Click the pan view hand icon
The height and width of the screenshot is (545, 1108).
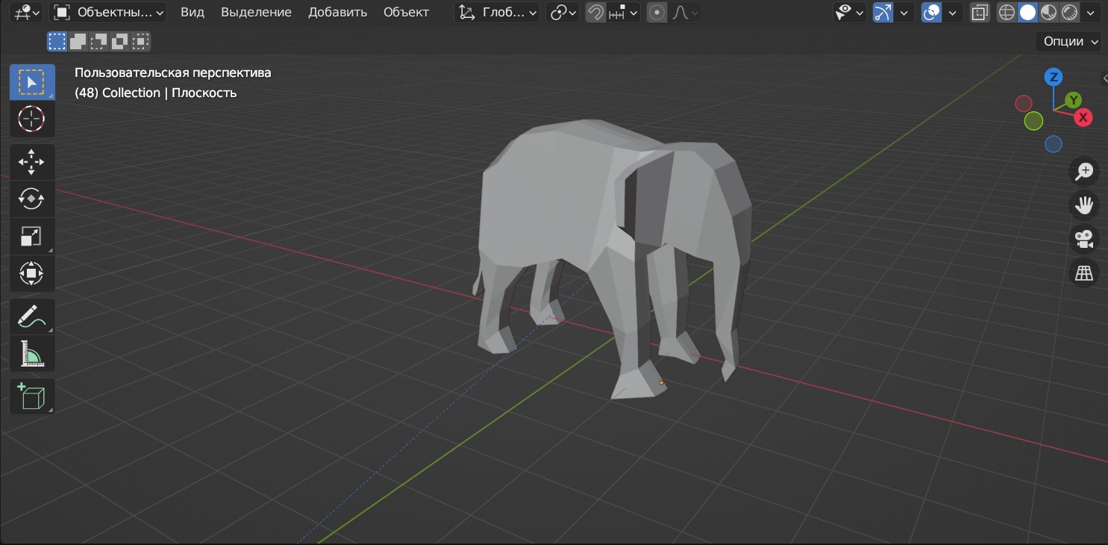1083,205
